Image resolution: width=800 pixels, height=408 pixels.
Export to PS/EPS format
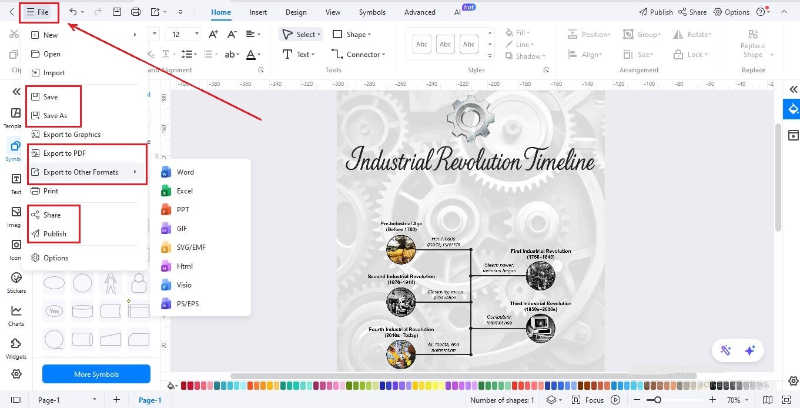pyautogui.click(x=200, y=303)
